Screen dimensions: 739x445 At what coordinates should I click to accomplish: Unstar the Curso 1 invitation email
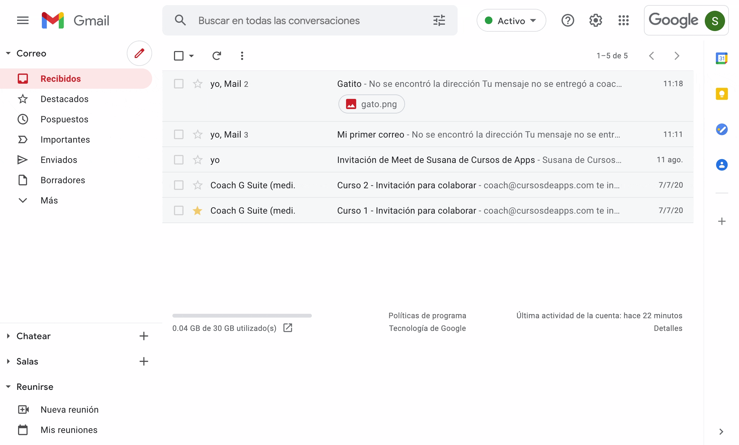click(x=197, y=210)
